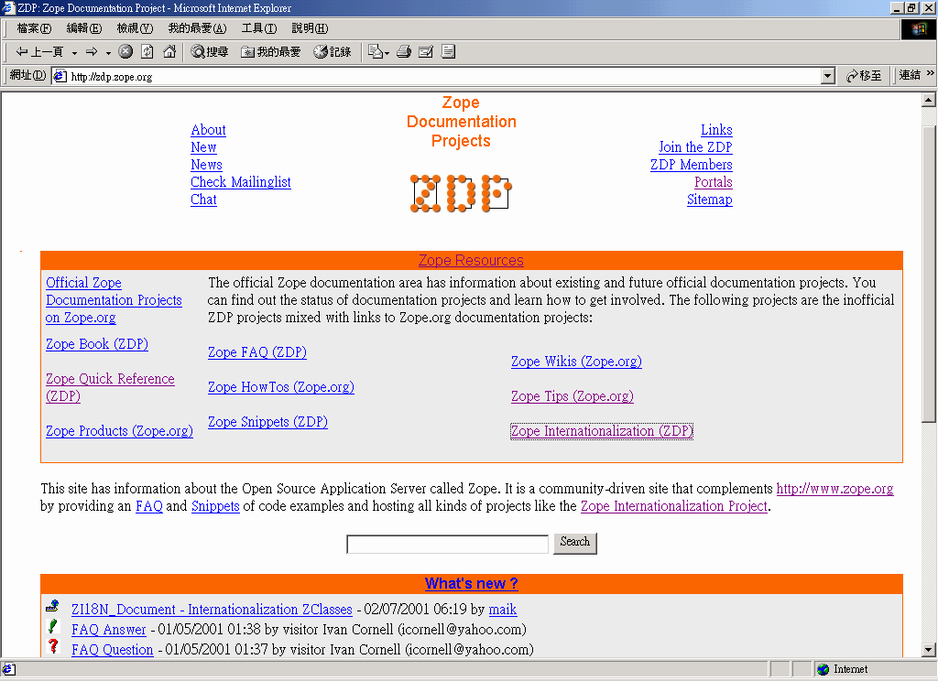Open the 記錄 history pane

tap(333, 52)
